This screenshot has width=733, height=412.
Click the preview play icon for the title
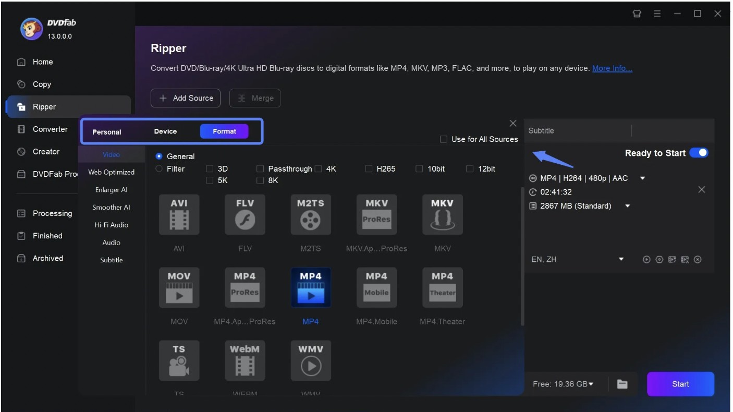click(647, 259)
